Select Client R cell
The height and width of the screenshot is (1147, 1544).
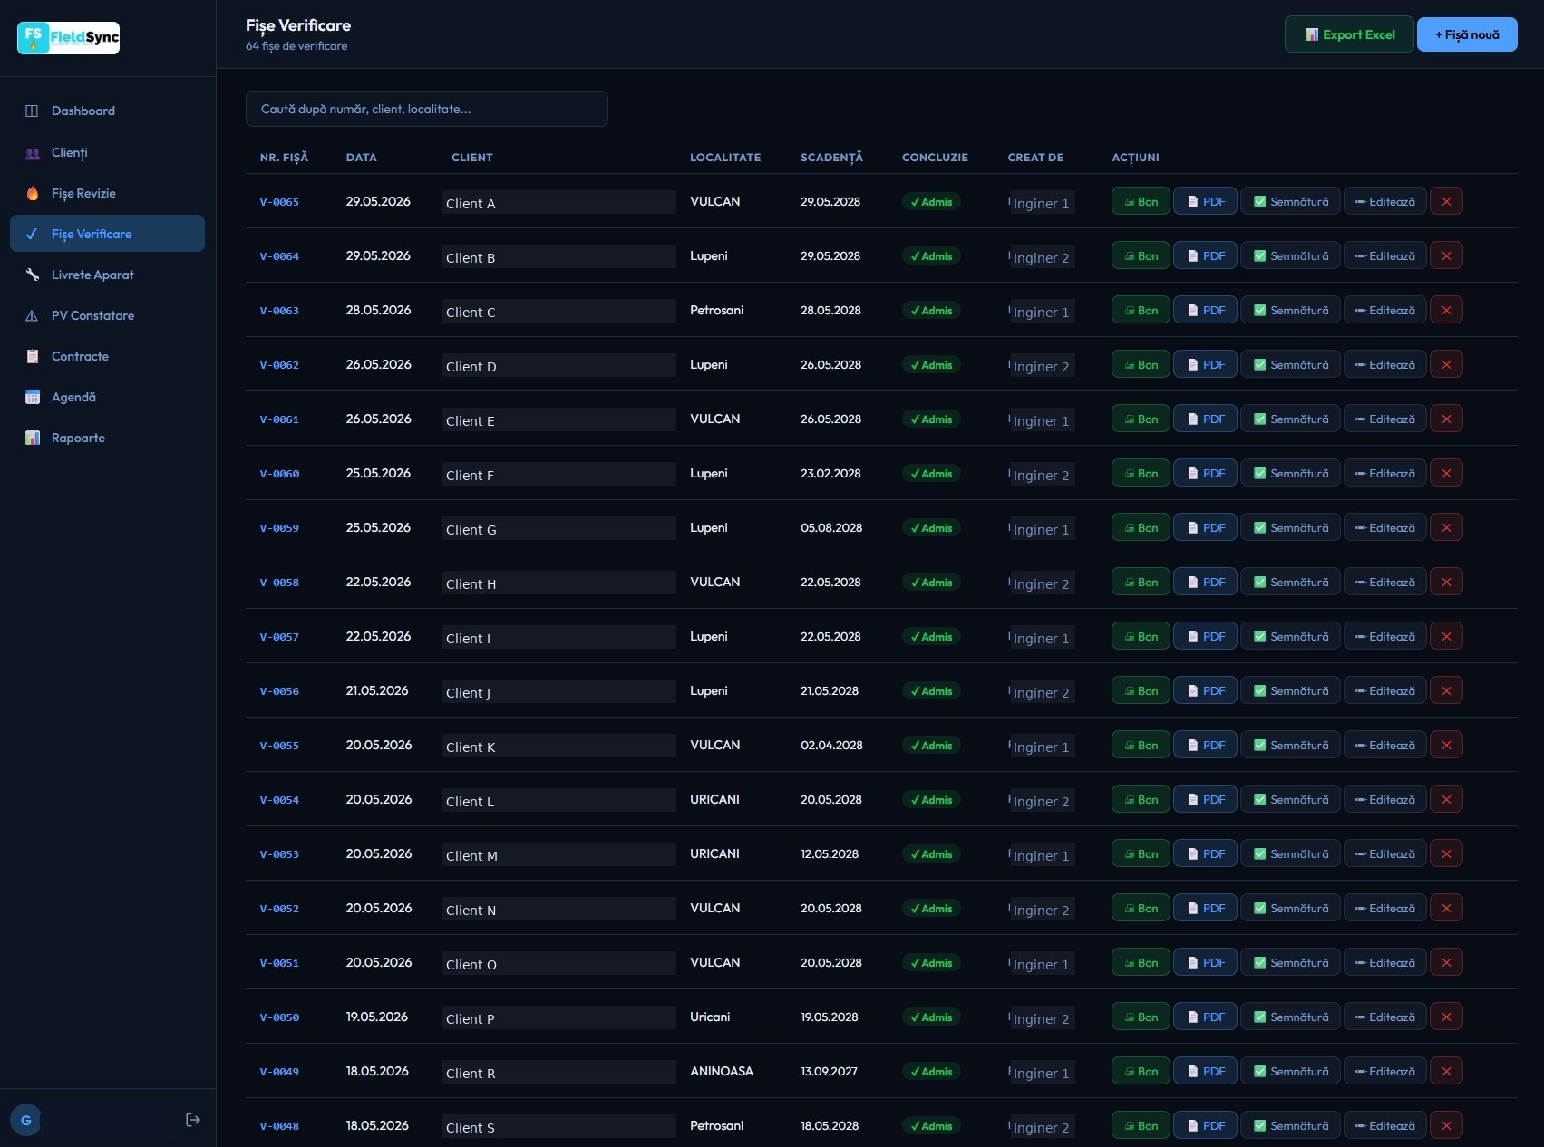[558, 1072]
